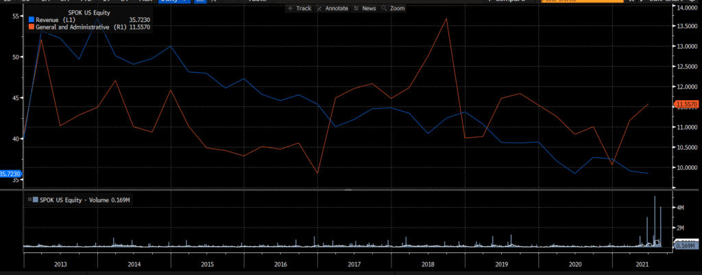
Task: Open the News overlay on chart
Action: (x=365, y=8)
